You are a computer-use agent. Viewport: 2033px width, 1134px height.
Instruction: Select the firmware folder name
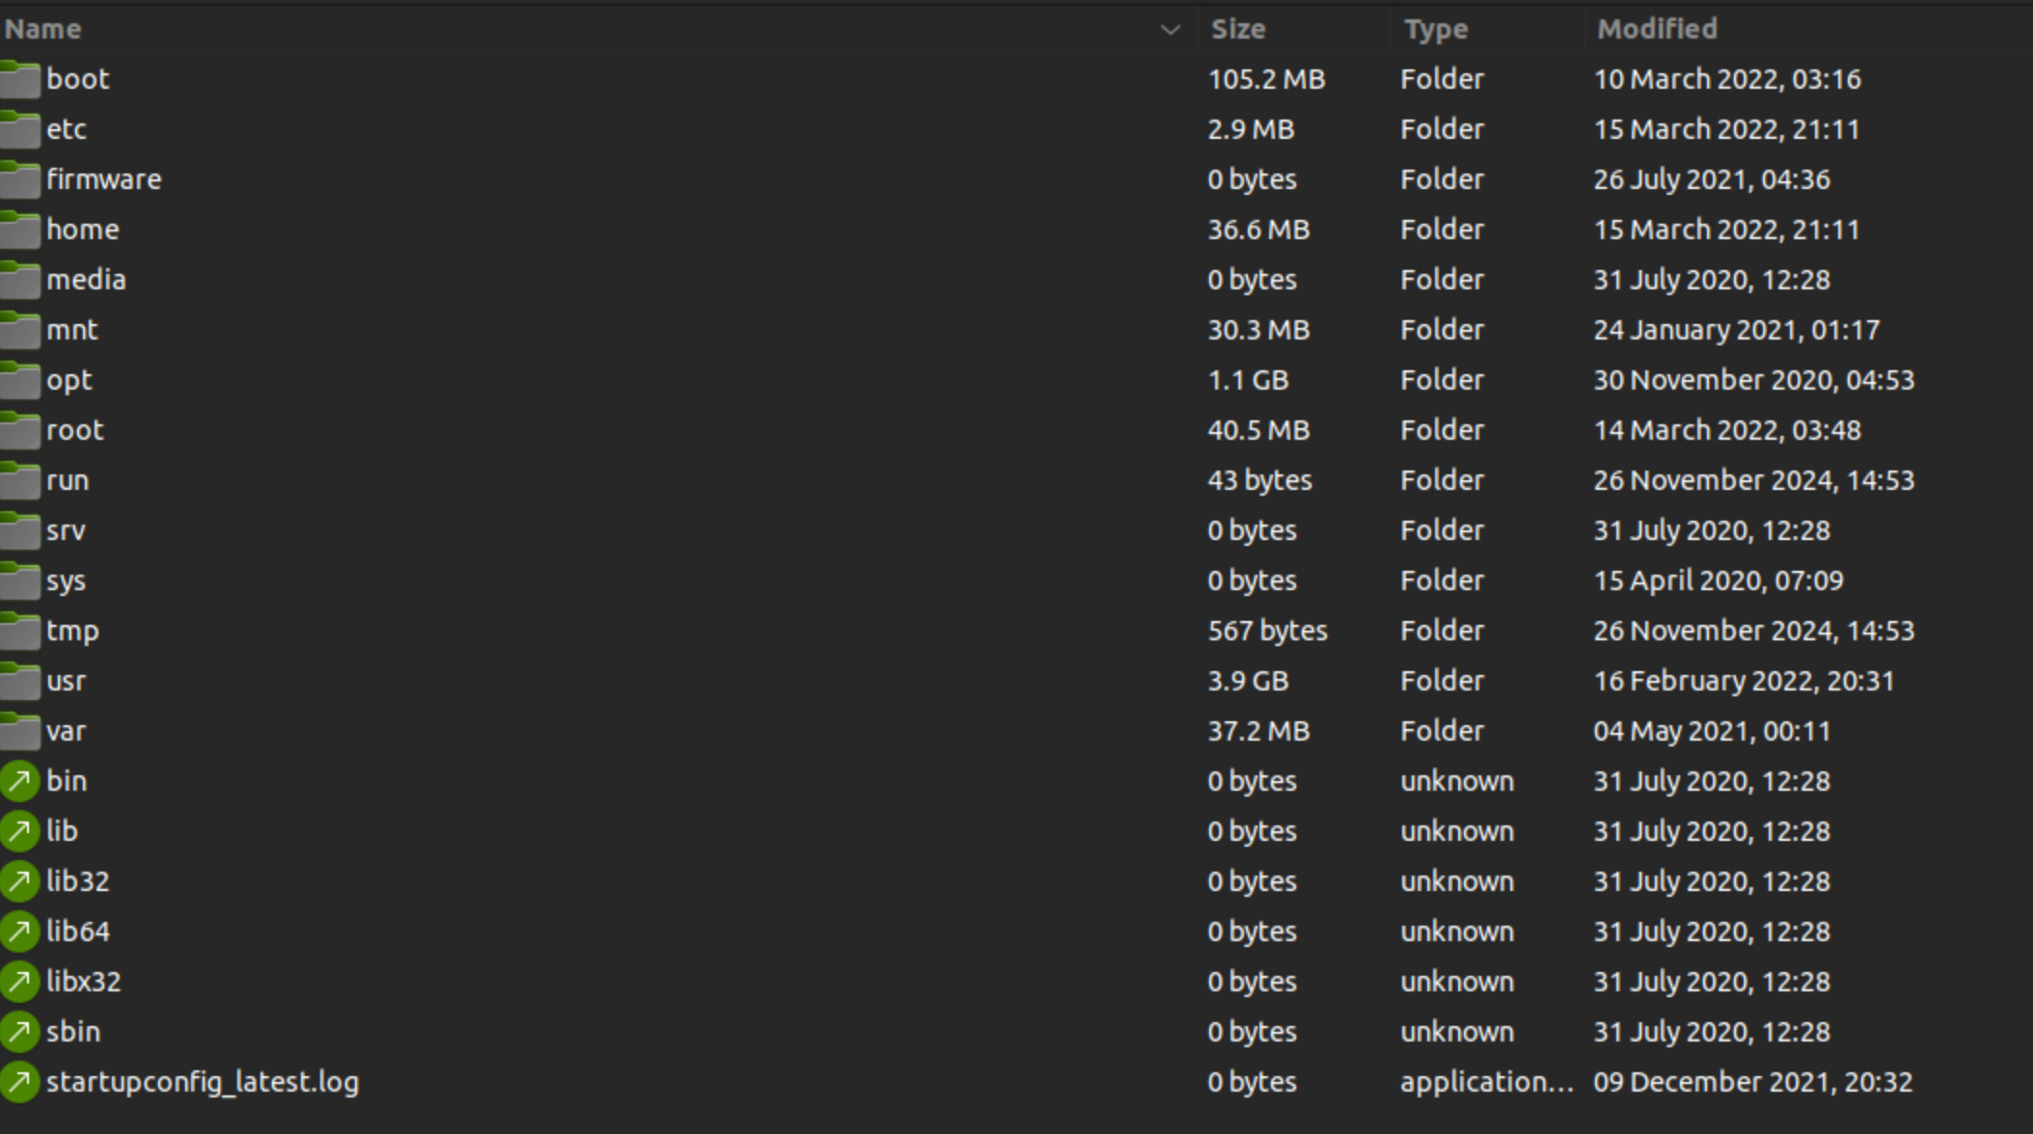(x=104, y=179)
